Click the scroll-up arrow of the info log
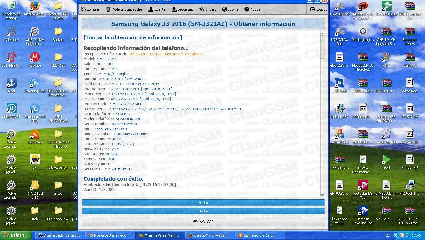 322,33
